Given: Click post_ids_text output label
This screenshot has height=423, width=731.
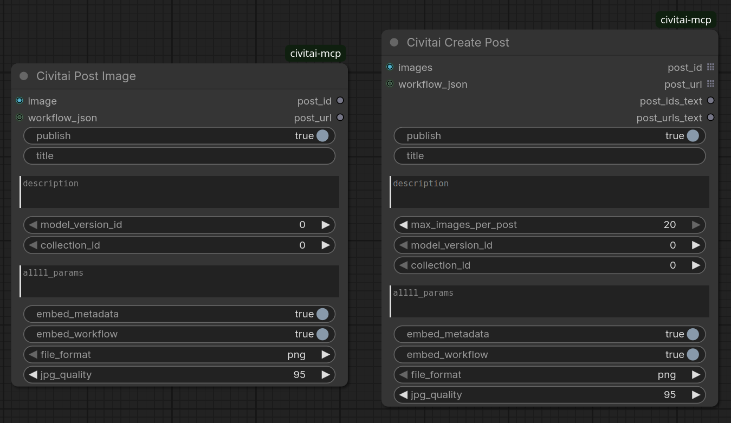Looking at the screenshot, I should (671, 101).
